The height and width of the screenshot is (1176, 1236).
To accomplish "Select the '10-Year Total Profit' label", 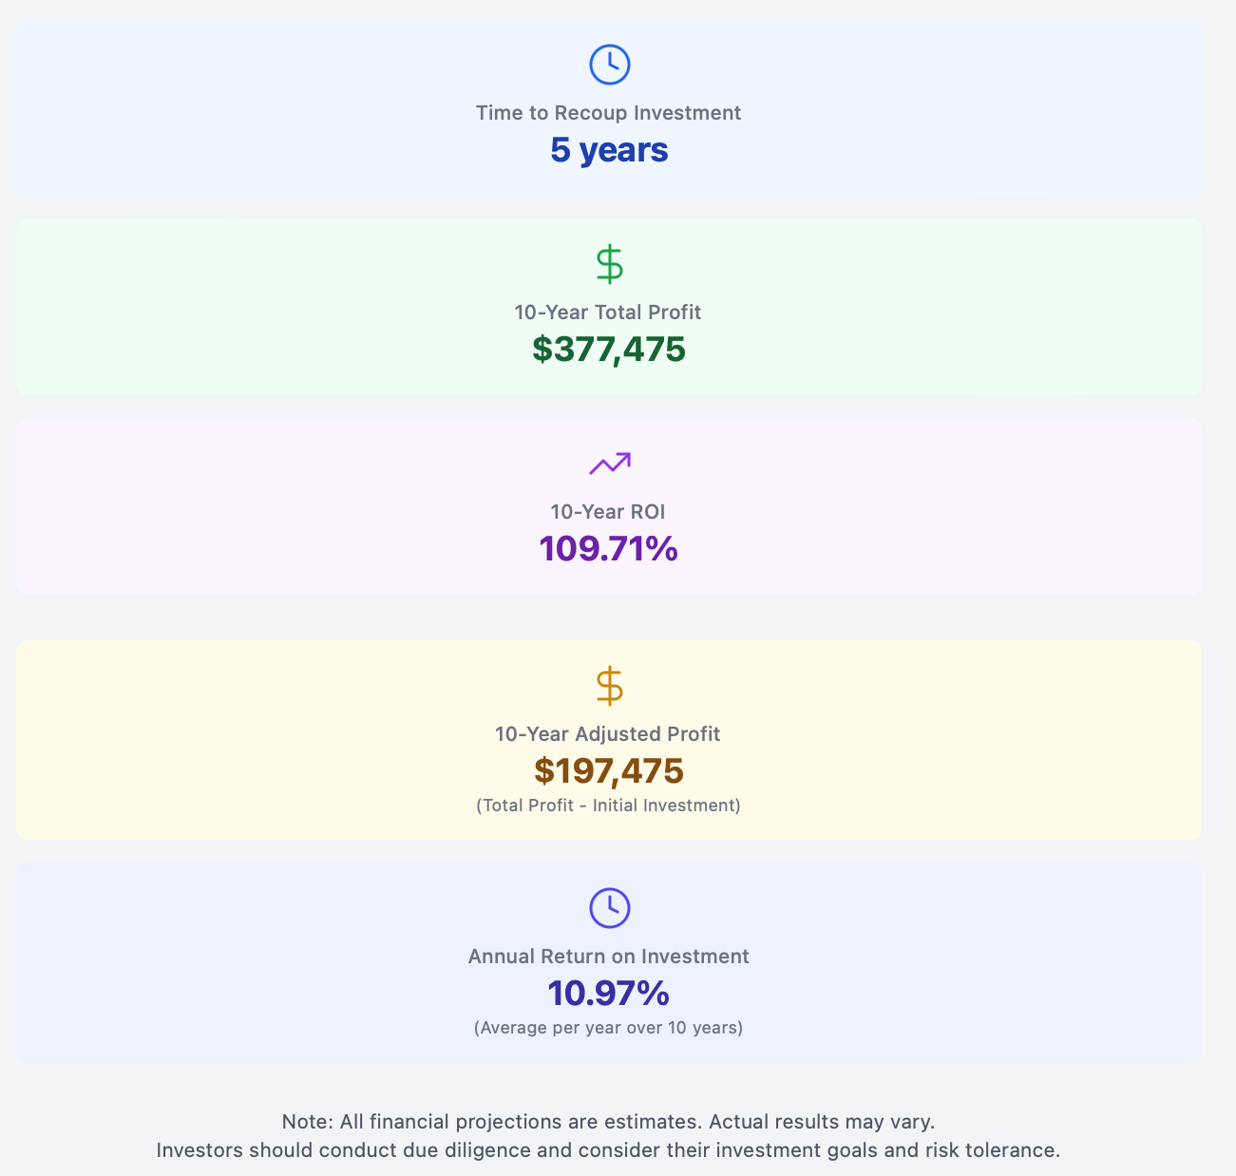I will coord(608,313).
